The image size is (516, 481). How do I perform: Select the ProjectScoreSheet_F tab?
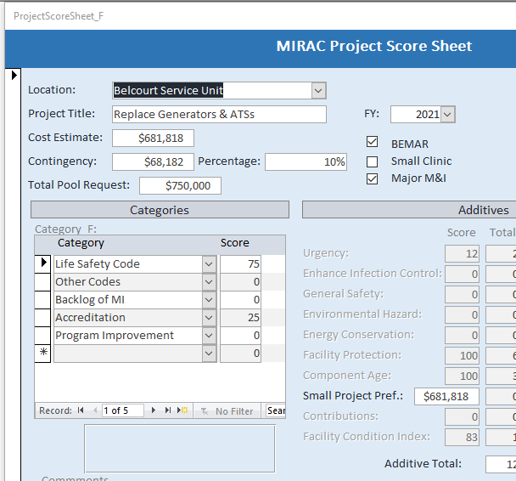pyautogui.click(x=59, y=16)
